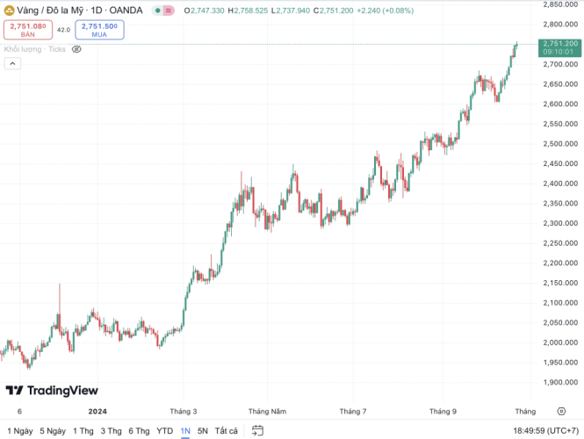This screenshot has width=584, height=439.
Task: Click the blue MUA buy price button
Action: click(99, 29)
